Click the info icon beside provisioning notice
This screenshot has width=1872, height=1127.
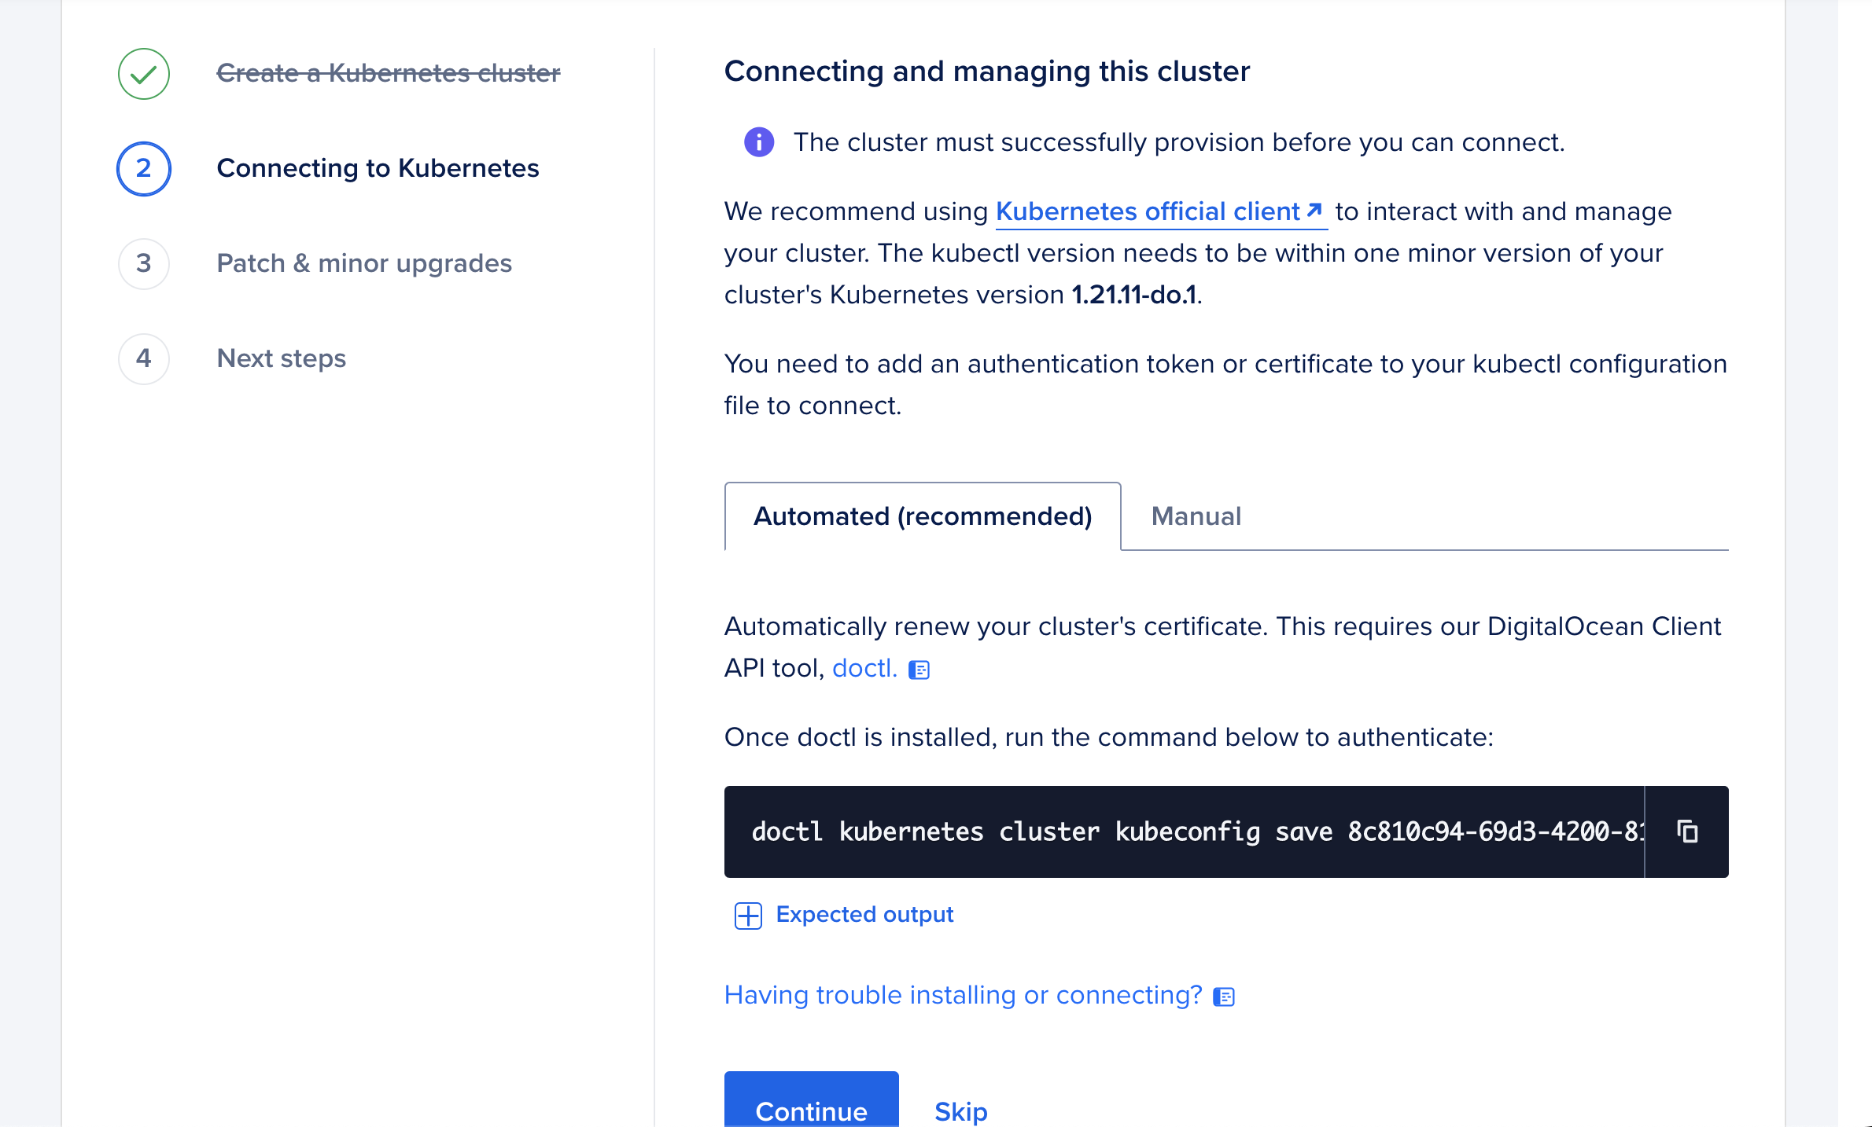point(759,142)
